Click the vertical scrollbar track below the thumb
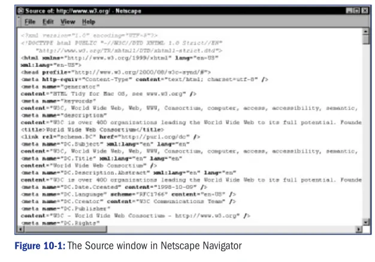This screenshot has width=375, height=262. tap(365, 132)
